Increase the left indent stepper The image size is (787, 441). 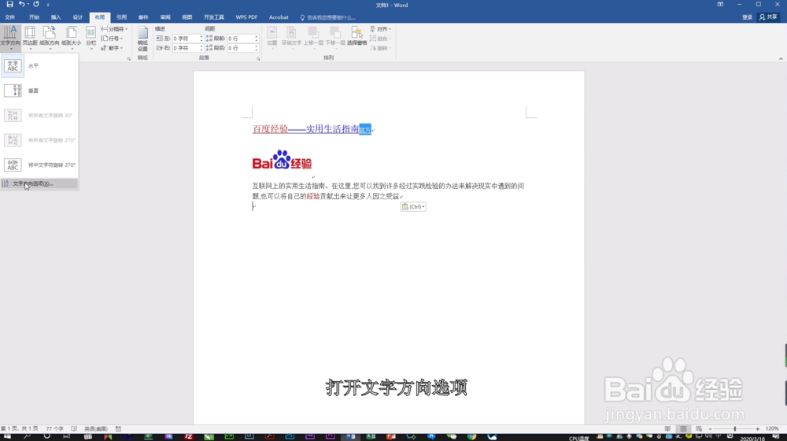201,37
